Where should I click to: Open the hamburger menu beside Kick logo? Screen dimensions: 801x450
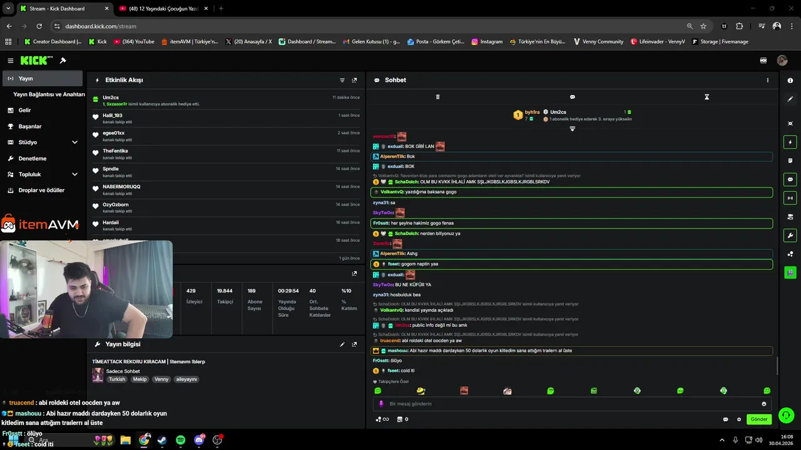(x=11, y=61)
